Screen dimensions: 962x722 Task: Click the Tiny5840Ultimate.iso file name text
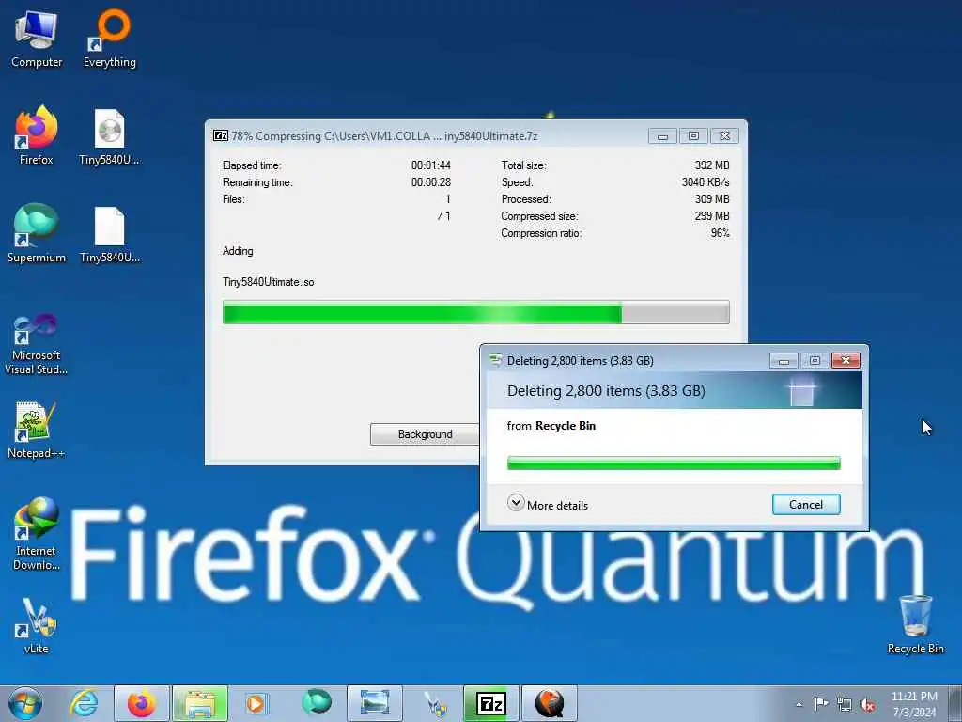coord(268,282)
